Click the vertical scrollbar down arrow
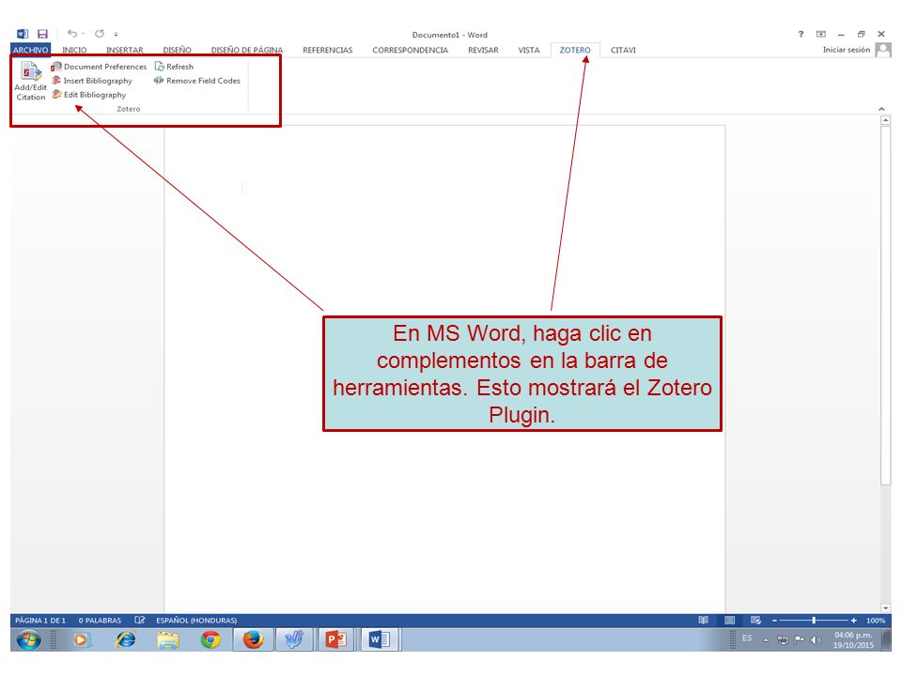 (x=885, y=608)
